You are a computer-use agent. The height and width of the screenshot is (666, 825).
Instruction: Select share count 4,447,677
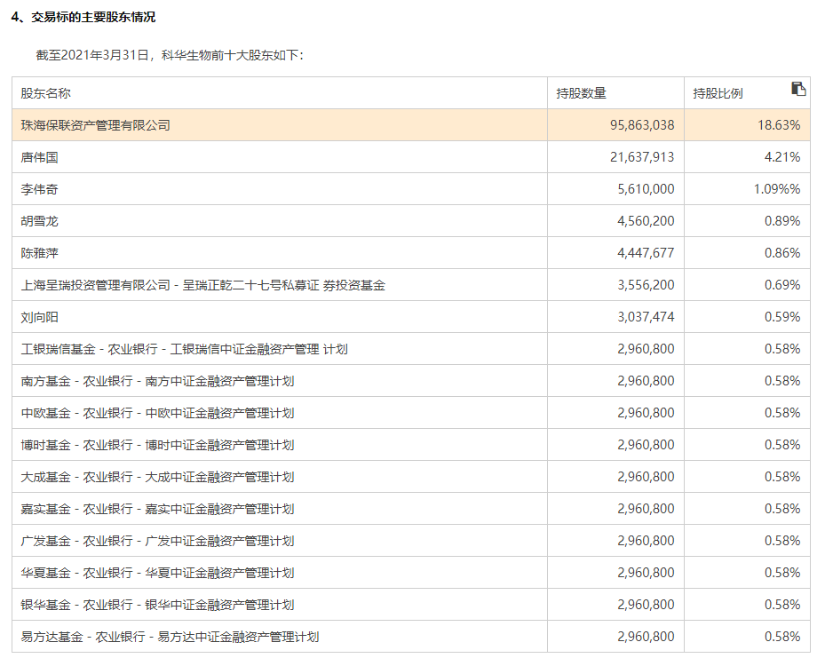click(646, 254)
